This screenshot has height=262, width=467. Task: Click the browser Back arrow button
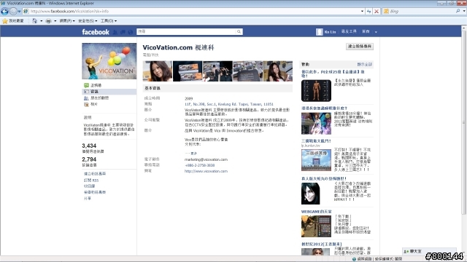pos(5,12)
